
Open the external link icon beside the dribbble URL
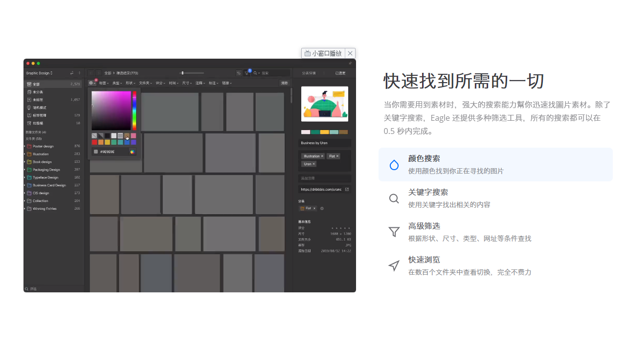coord(347,189)
